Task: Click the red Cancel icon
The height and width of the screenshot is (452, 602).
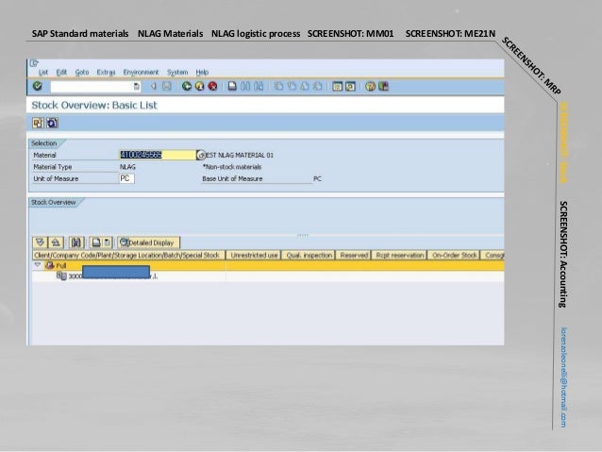Action: click(212, 87)
